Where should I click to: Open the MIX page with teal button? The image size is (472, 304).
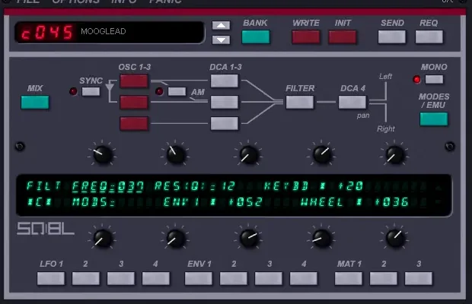tap(35, 102)
